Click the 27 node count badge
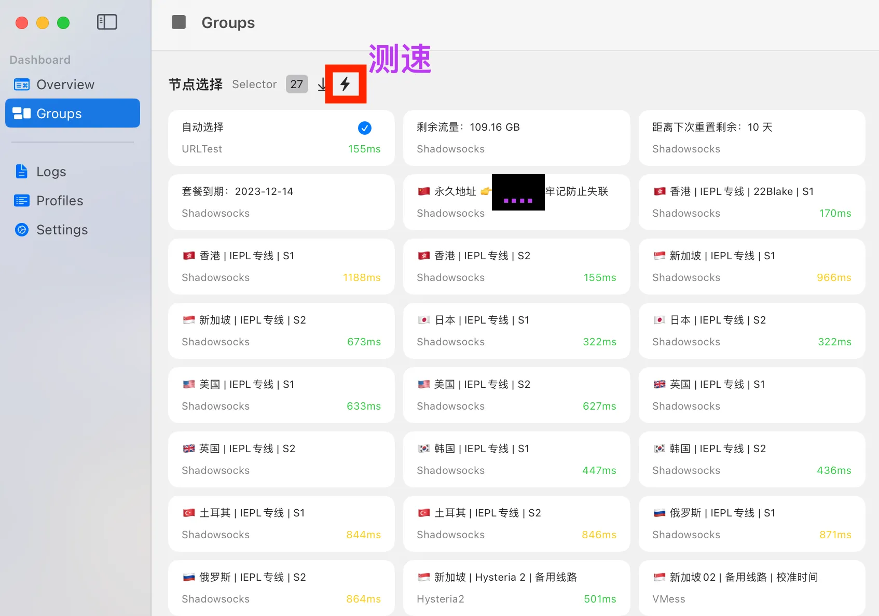This screenshot has height=616, width=879. (296, 85)
